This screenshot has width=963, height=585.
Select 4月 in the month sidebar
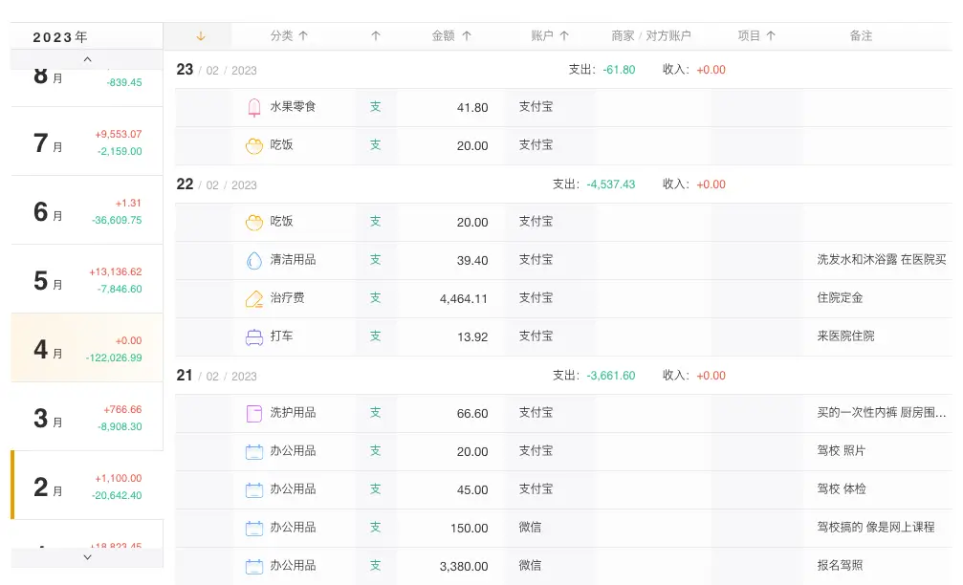coord(87,348)
